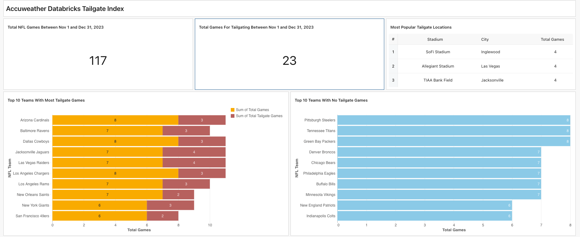Click the counter value 117
Screen dimensions: 580x237
click(98, 61)
